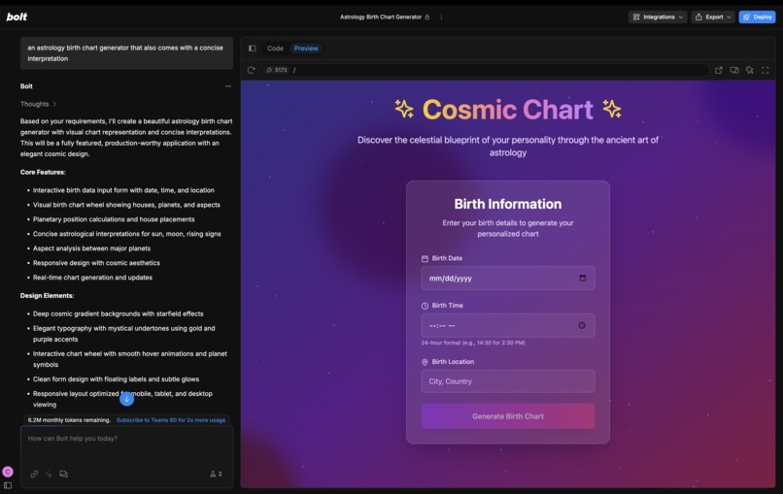Open the Export dropdown
783x494 pixels.
[713, 16]
